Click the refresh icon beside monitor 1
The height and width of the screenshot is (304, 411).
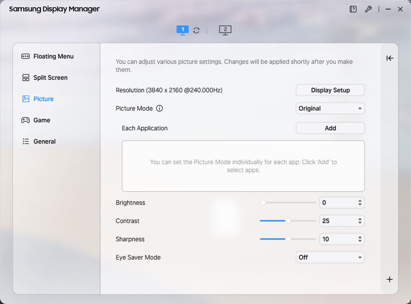[196, 30]
